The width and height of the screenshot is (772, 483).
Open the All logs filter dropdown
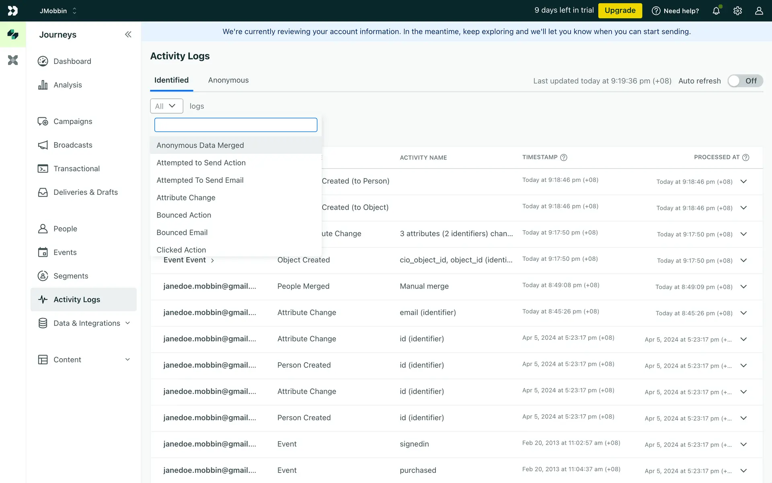(x=166, y=106)
